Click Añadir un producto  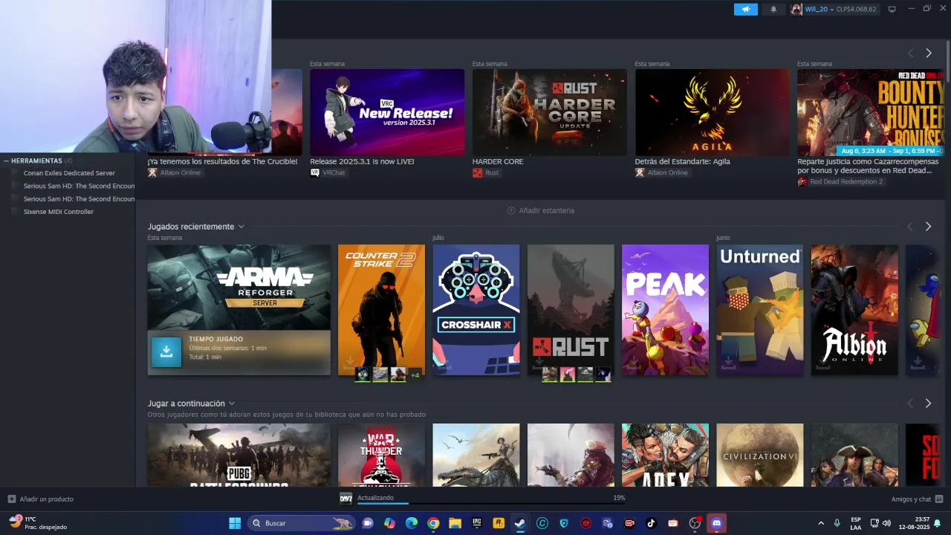click(x=40, y=499)
